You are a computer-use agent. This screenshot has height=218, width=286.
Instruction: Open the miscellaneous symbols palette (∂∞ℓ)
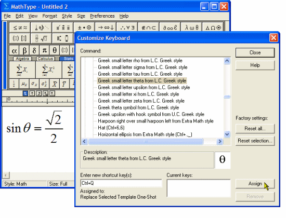coord(170,28)
